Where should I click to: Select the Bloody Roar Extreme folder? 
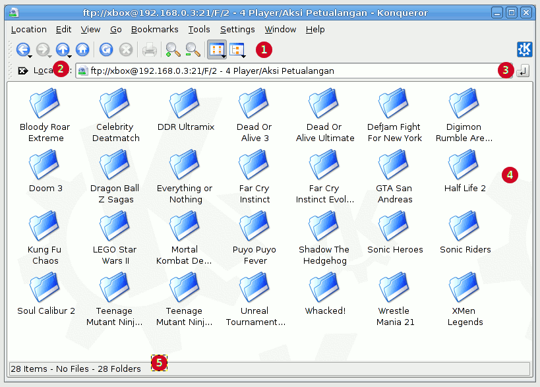click(45, 115)
